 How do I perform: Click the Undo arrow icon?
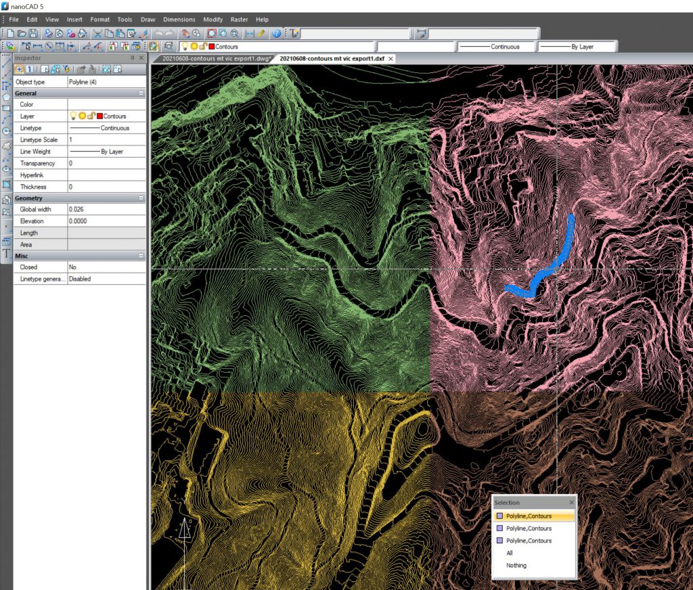point(159,33)
